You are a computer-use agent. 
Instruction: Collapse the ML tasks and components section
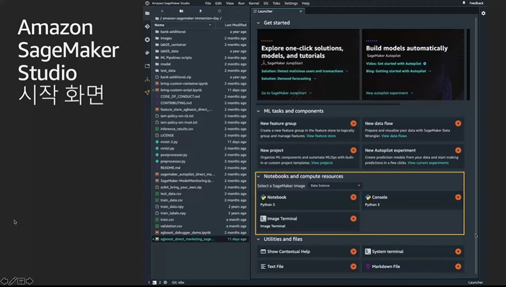point(258,111)
